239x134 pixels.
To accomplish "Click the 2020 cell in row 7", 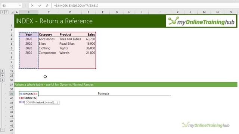I will click(29, 53).
